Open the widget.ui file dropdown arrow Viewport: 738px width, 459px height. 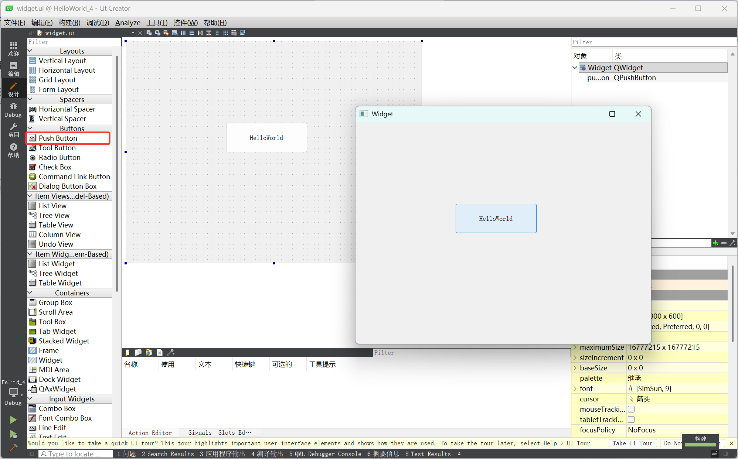[x=133, y=33]
